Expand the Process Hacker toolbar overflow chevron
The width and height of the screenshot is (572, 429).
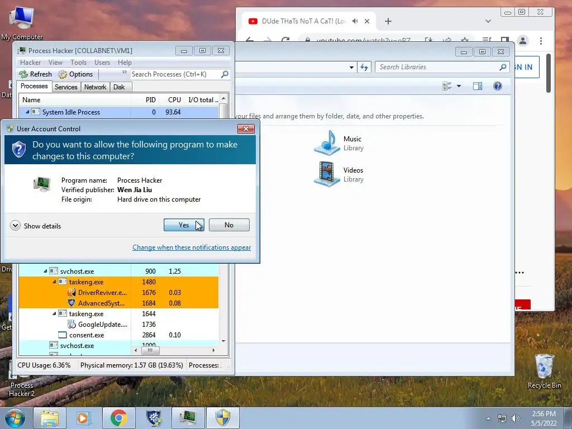tap(125, 72)
